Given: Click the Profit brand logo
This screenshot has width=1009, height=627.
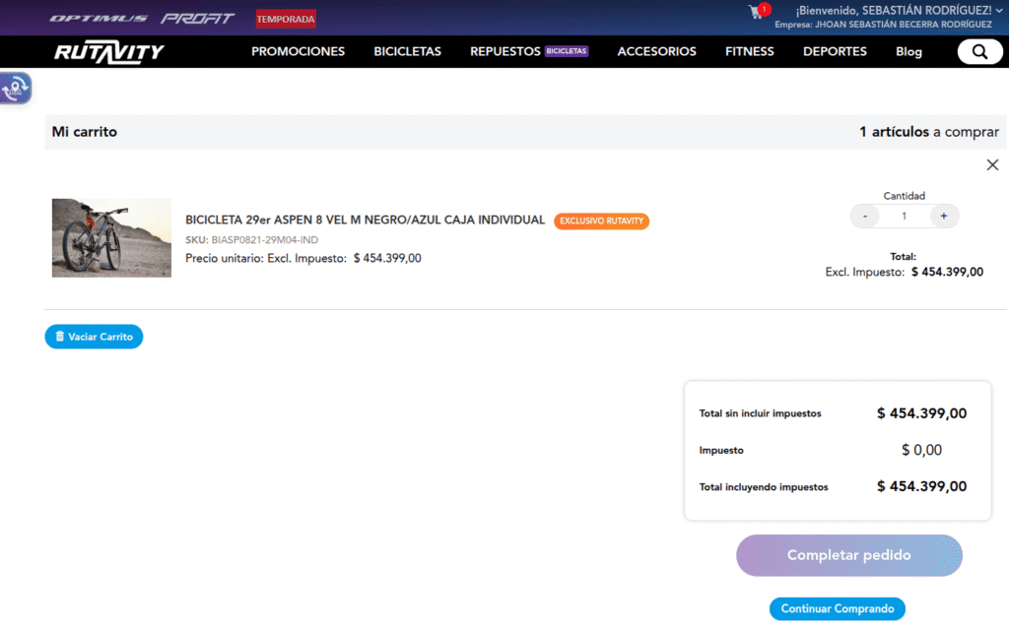Looking at the screenshot, I should tap(198, 19).
